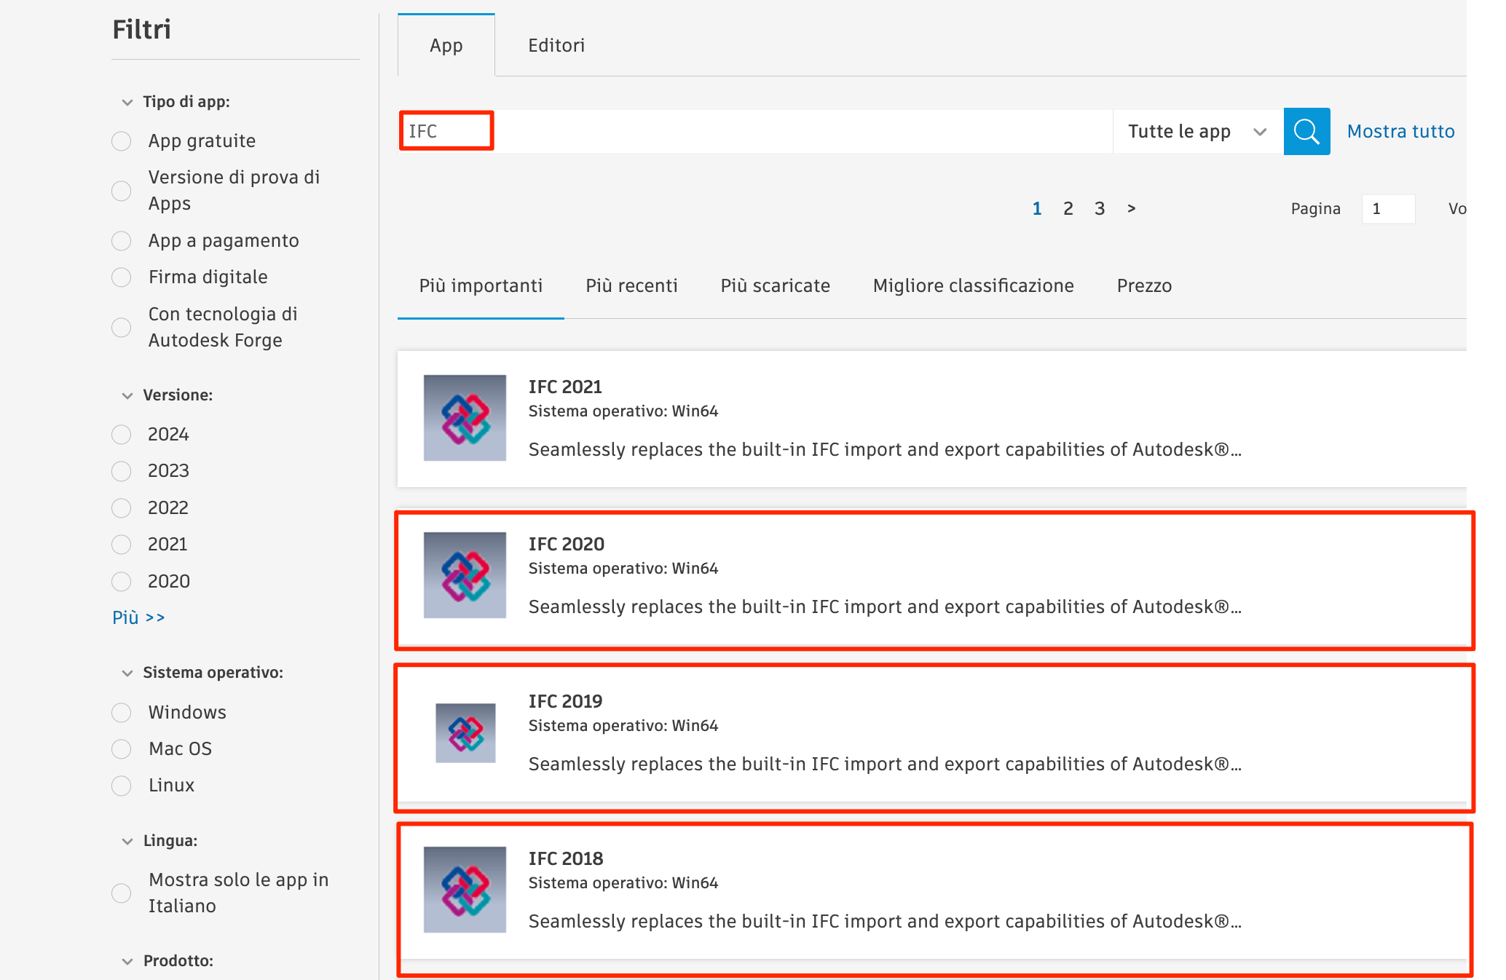
Task: Sort by Più importanti
Action: click(481, 286)
